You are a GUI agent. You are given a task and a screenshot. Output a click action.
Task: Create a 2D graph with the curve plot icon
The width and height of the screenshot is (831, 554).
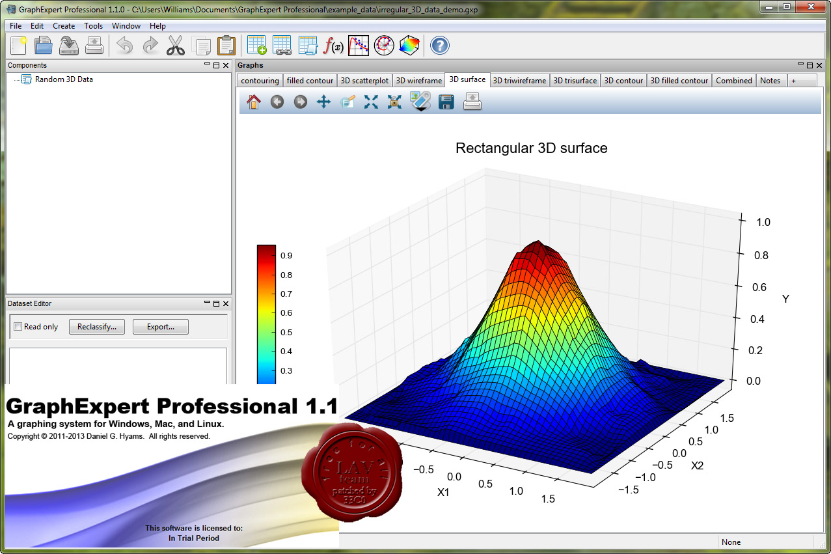click(x=359, y=46)
